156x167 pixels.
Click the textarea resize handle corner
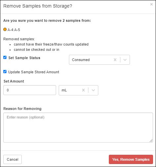(x=151, y=141)
